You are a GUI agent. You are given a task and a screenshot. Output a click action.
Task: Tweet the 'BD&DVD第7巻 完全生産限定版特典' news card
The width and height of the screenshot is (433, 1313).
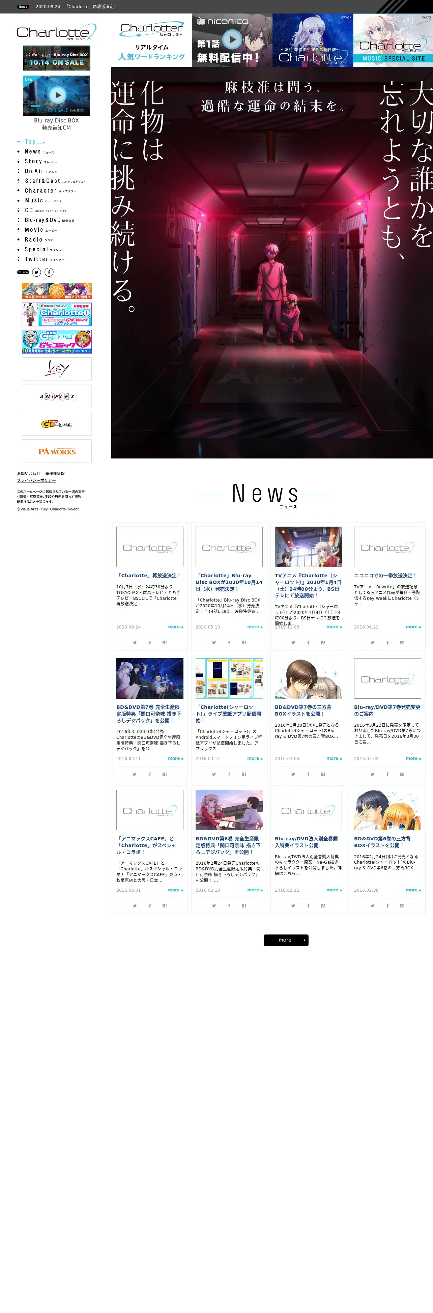[x=135, y=774]
